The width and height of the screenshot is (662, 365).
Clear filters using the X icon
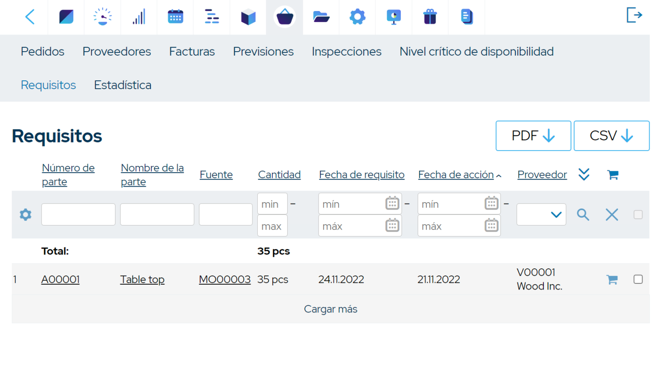pos(611,214)
